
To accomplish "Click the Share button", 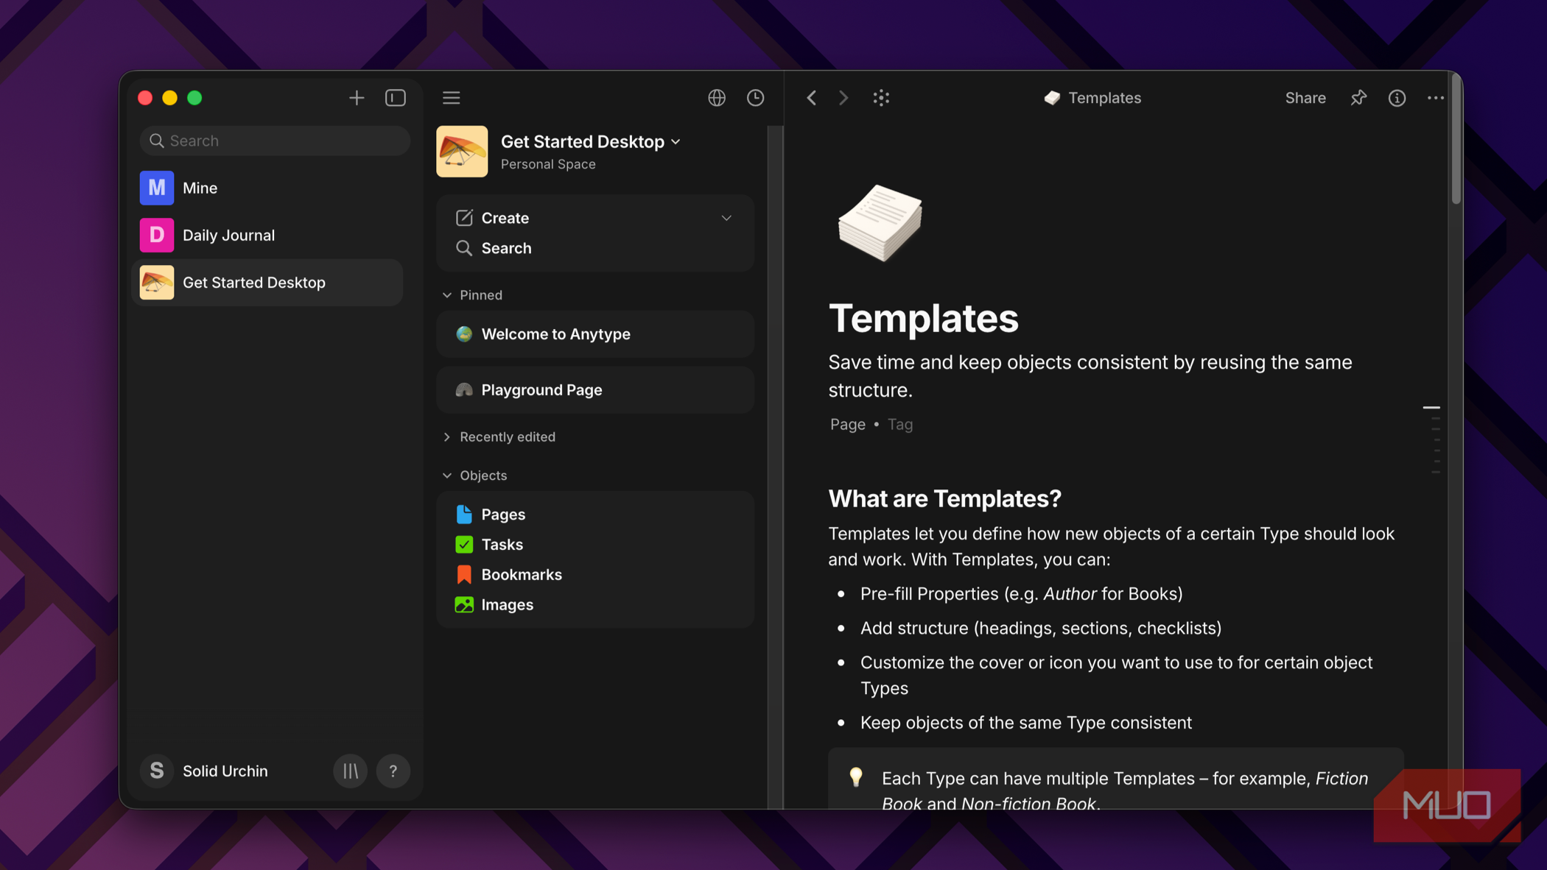I will [1305, 98].
